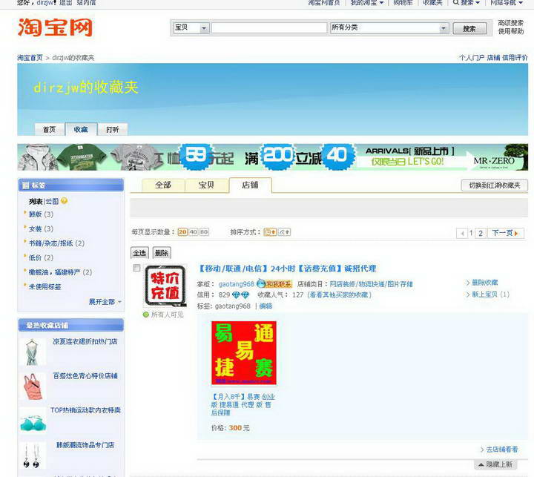Switch to the 宝贝 favorites tab

click(206, 185)
